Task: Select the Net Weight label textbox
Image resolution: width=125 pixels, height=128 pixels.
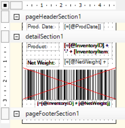Action: (43, 63)
